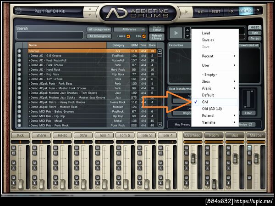Click the beat list scroll down arrow
Image resolution: width=275 pixels, height=206 pixels.
159,124
